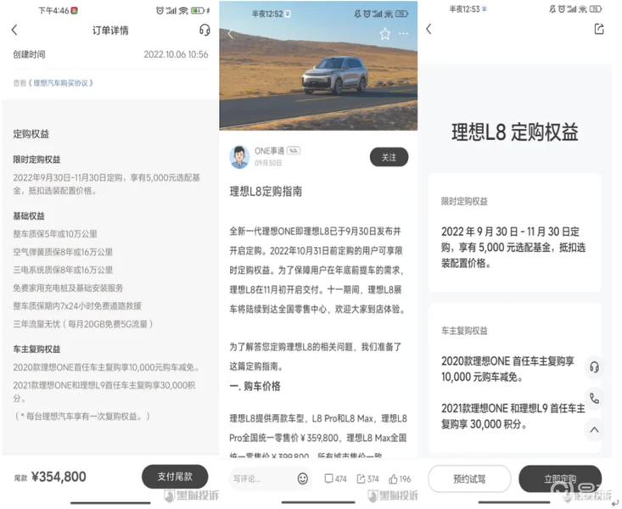Viewport: 622px width, 509px height.
Task: Select the ONE事通 author name
Action: (x=269, y=151)
